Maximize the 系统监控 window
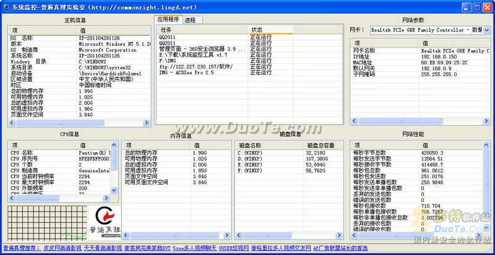 coord(476,7)
